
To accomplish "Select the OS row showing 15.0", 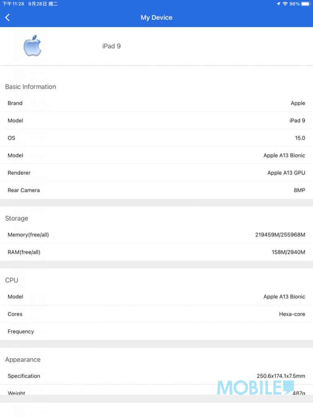I will pos(156,138).
